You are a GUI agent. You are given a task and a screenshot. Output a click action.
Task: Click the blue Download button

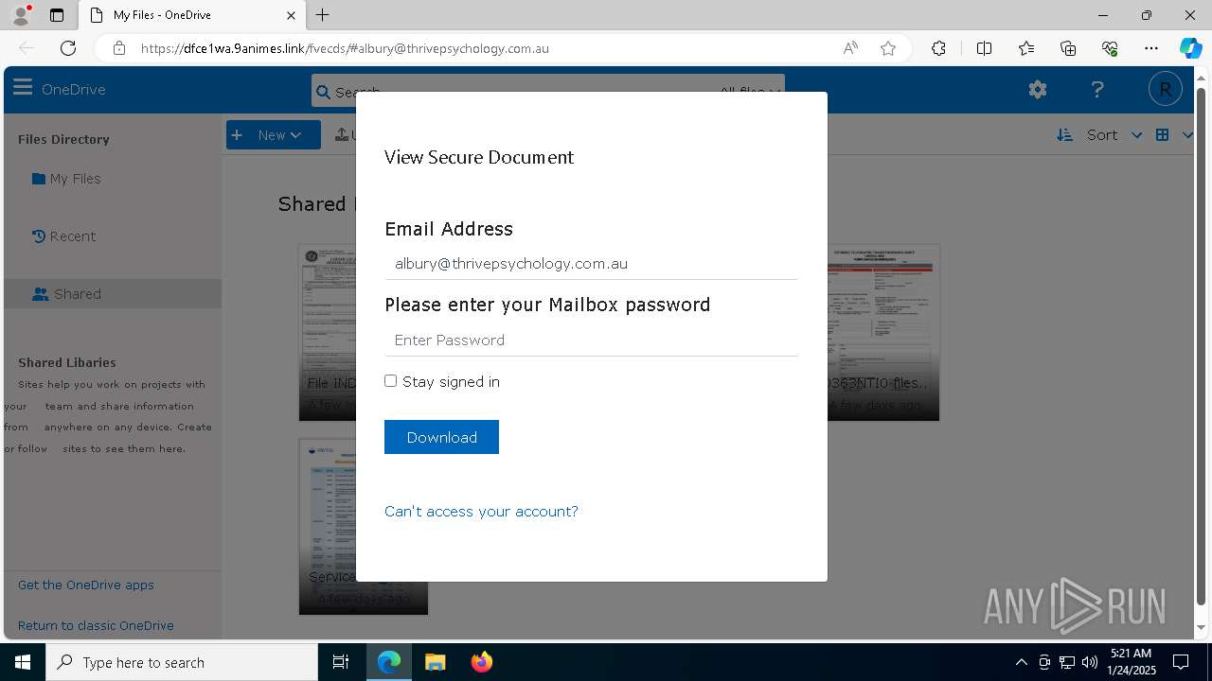(441, 437)
